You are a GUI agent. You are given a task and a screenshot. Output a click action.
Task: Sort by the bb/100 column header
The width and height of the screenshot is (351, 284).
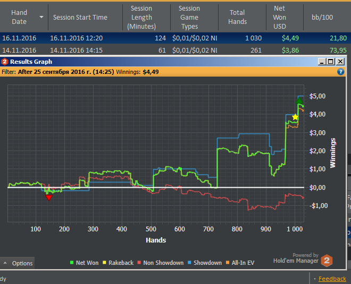pyautogui.click(x=322, y=17)
